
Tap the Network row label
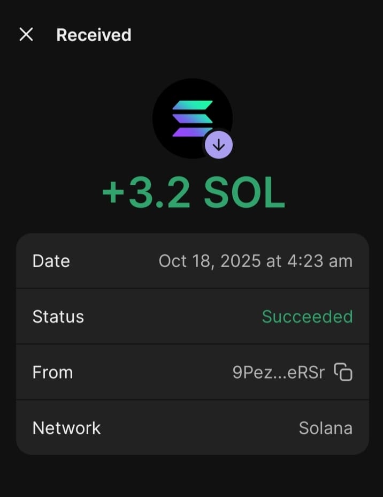[x=66, y=428]
